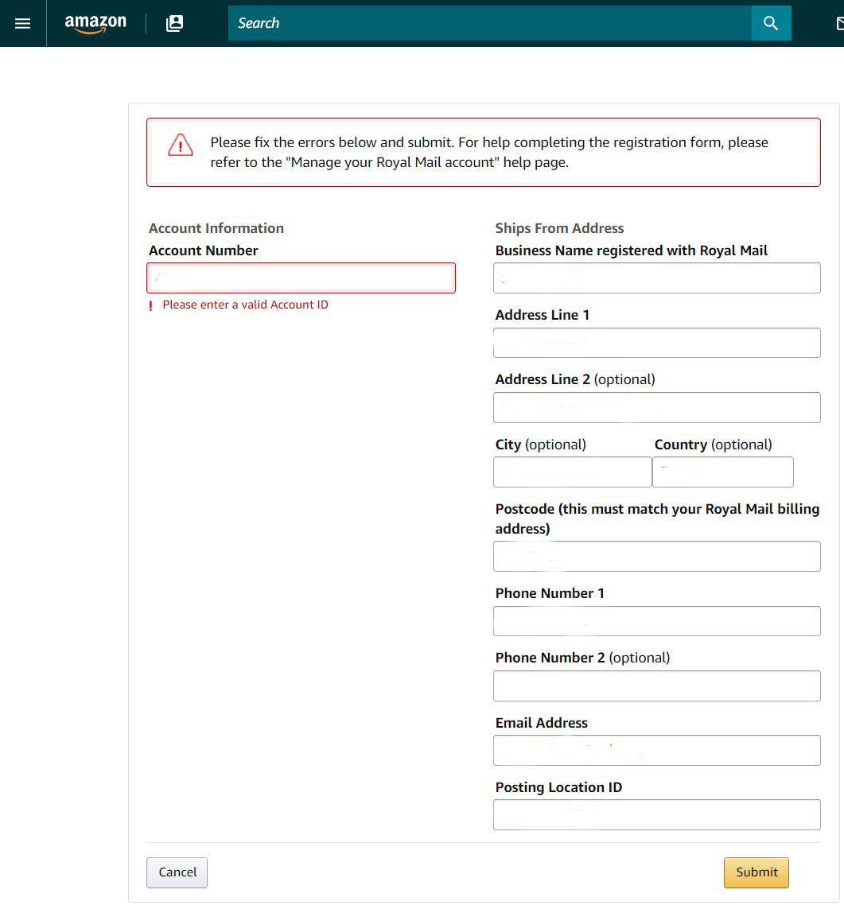Click the Amazon logo
This screenshot has height=909, width=844.
95,24
